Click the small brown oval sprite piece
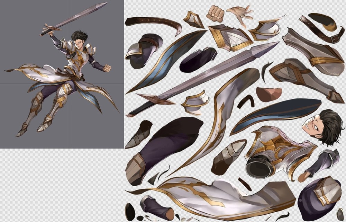This screenshot has height=222, width=346. tap(268, 94)
